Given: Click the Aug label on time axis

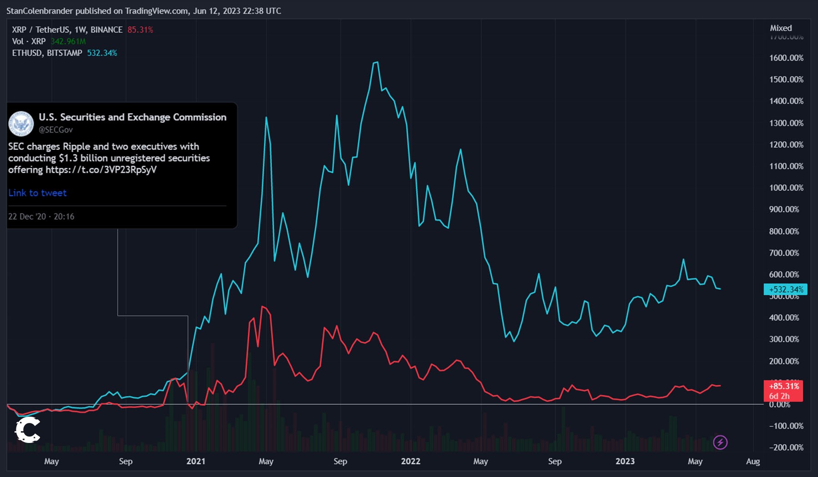Looking at the screenshot, I should pyautogui.click(x=753, y=461).
